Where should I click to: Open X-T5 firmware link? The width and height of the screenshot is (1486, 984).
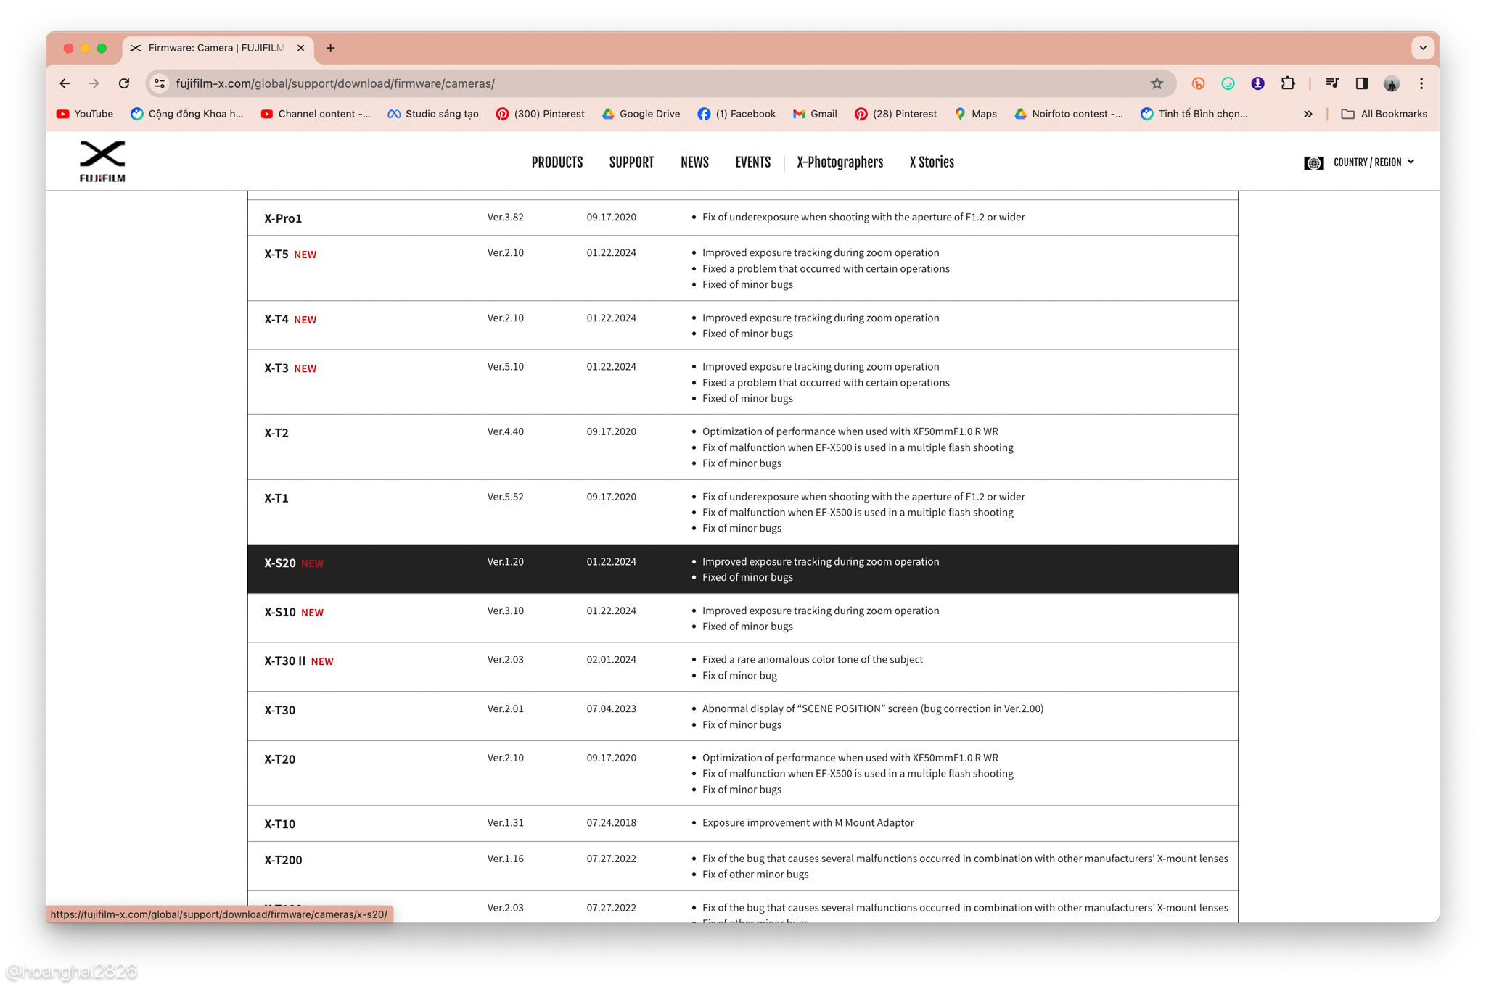[x=742, y=268]
